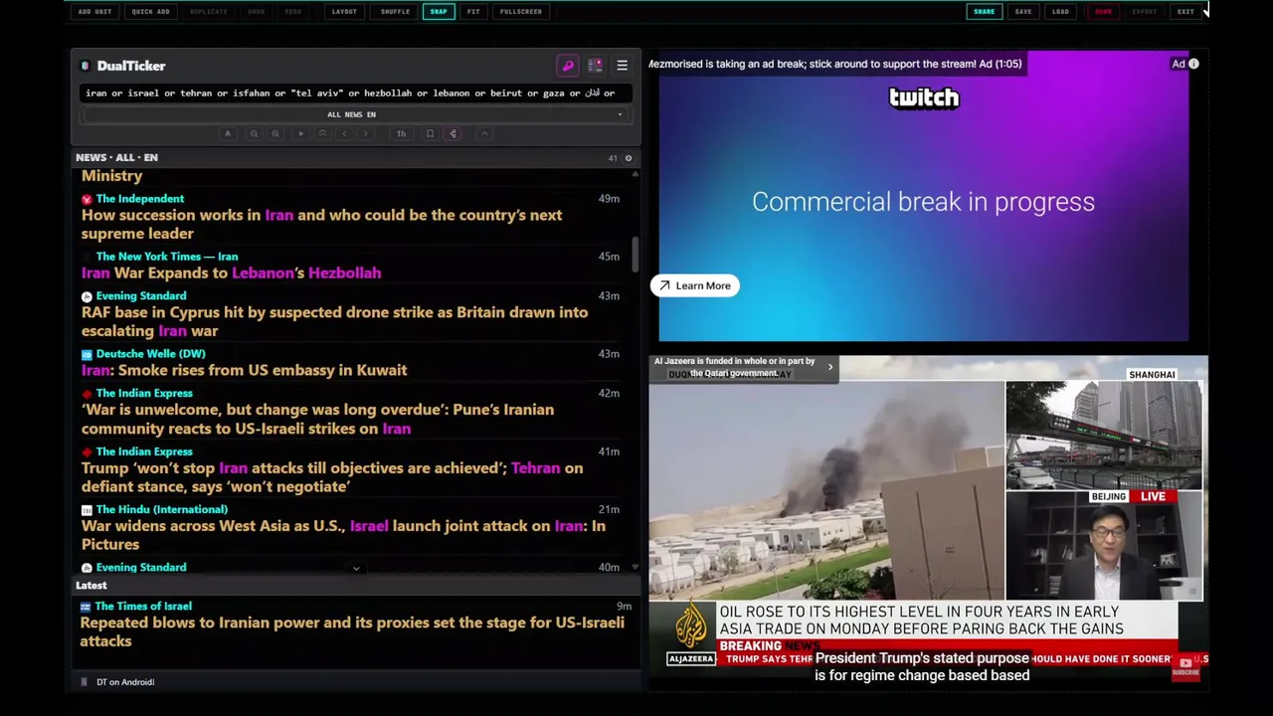Image resolution: width=1273 pixels, height=716 pixels.
Task: Click The Hindu source icon
Action: 87,509
